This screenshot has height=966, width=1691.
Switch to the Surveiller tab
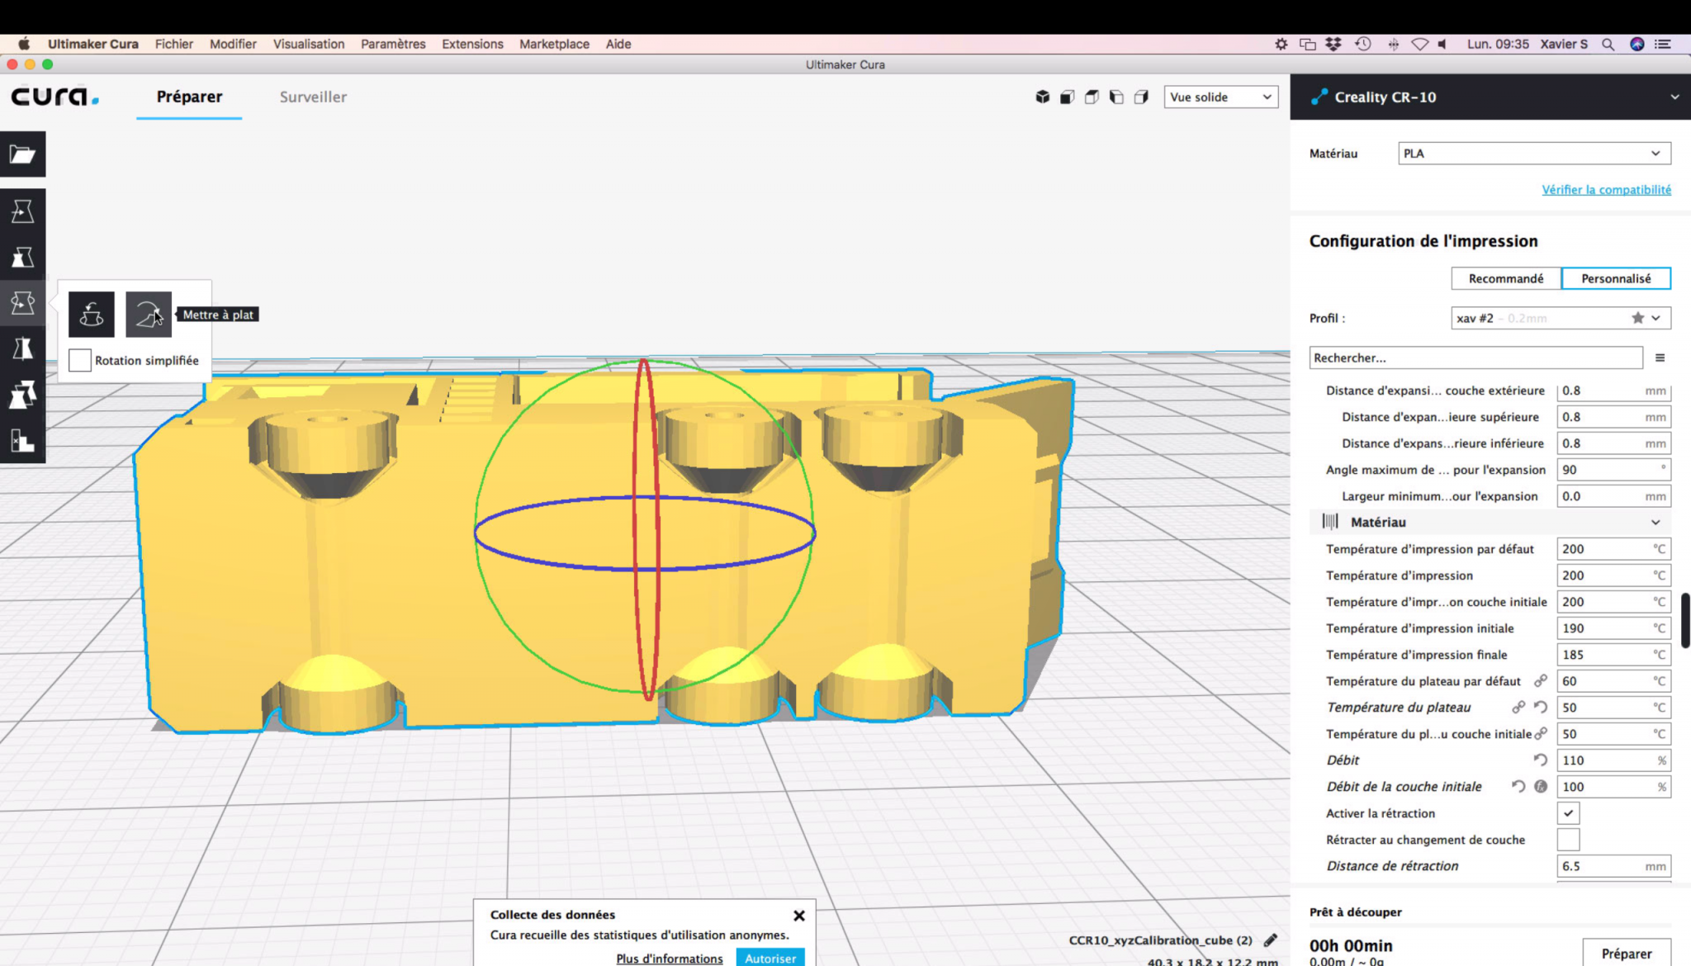coord(313,97)
